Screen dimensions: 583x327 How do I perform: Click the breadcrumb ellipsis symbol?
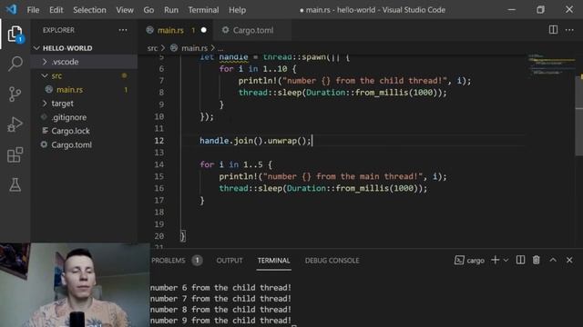(220, 48)
